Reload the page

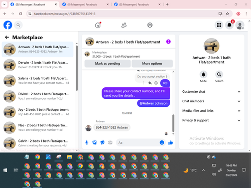click(21, 14)
